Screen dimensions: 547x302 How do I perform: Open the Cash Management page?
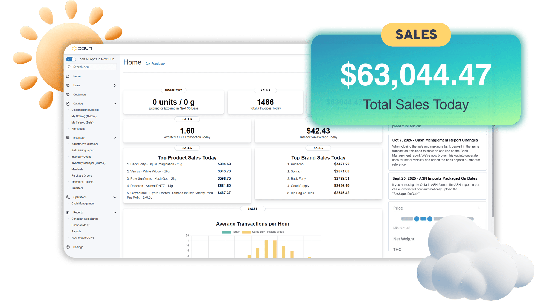(x=83, y=203)
